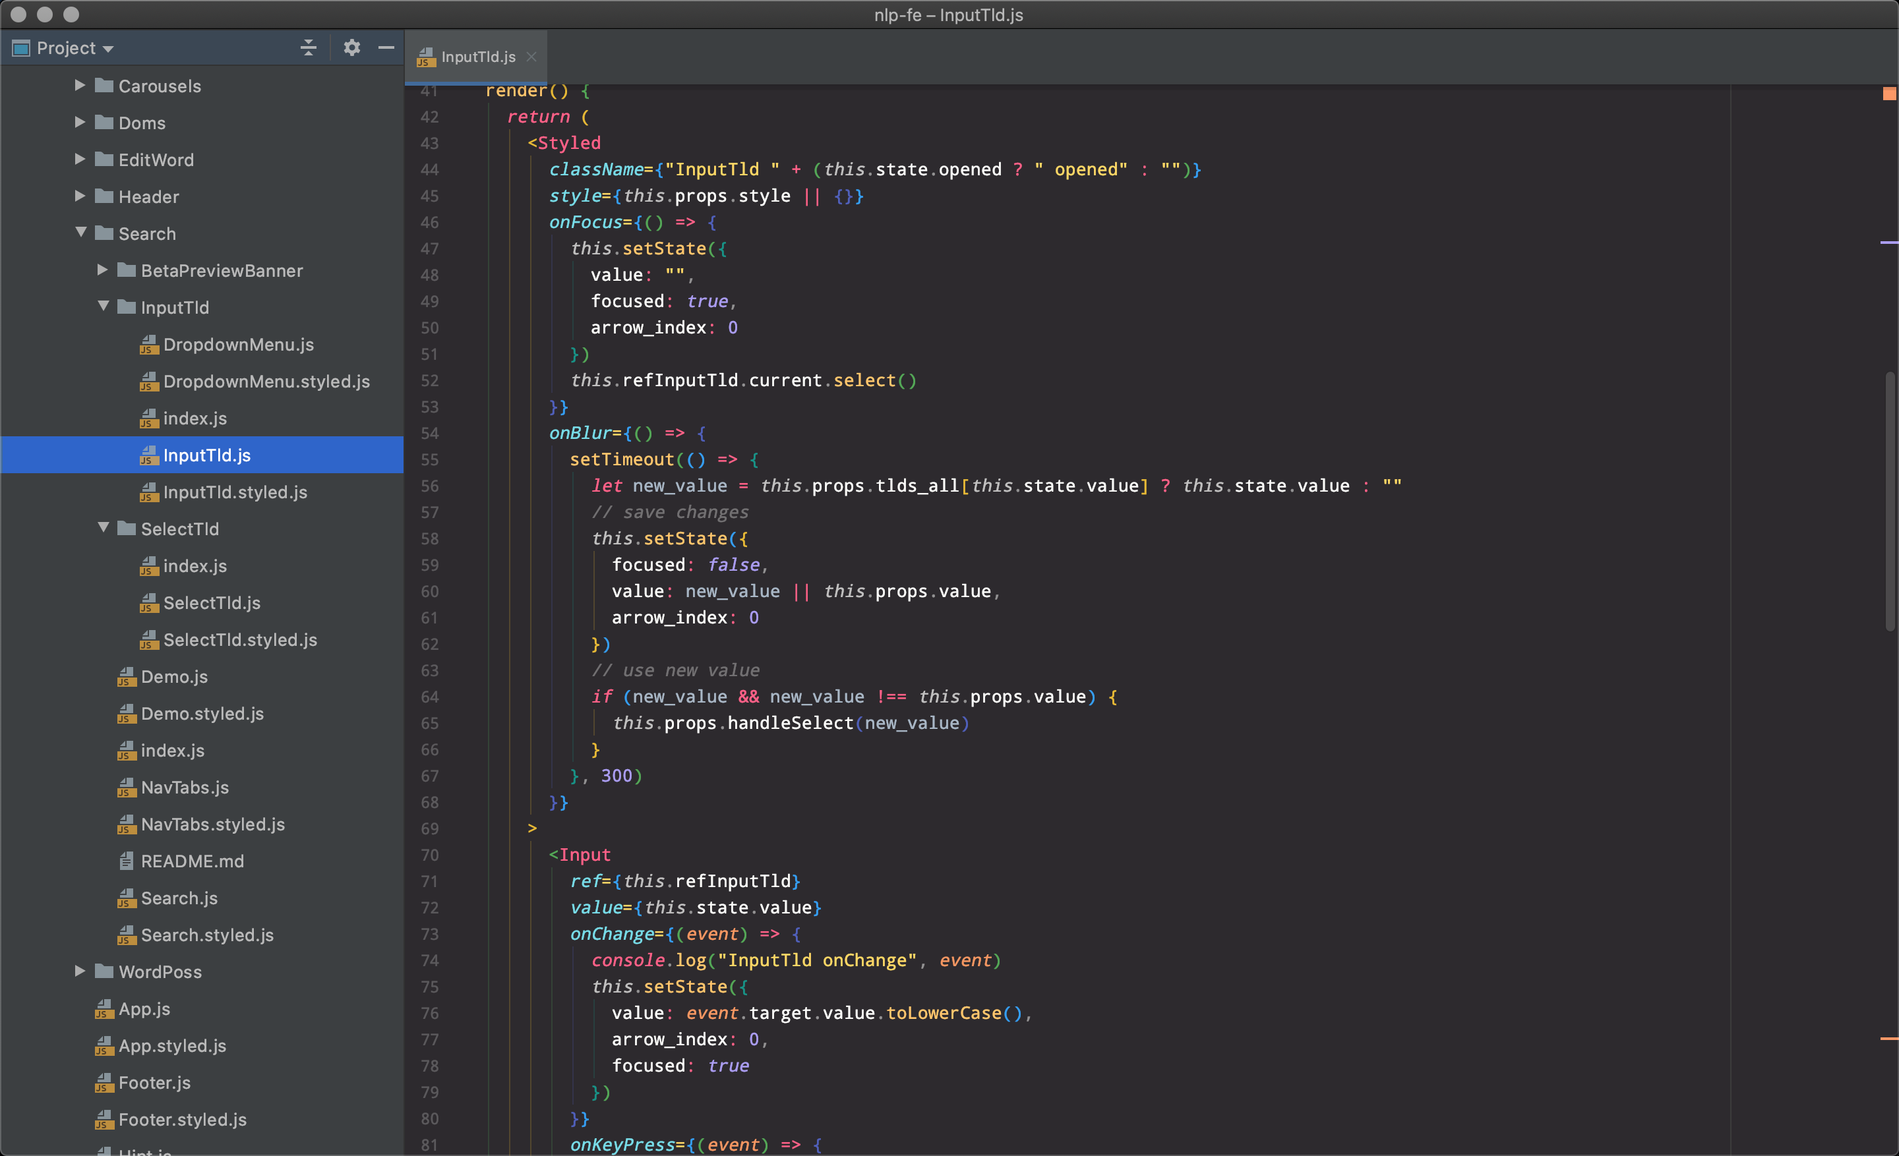Close the InputTld.js tab
Screen dimensions: 1899x1156
pos(531,57)
